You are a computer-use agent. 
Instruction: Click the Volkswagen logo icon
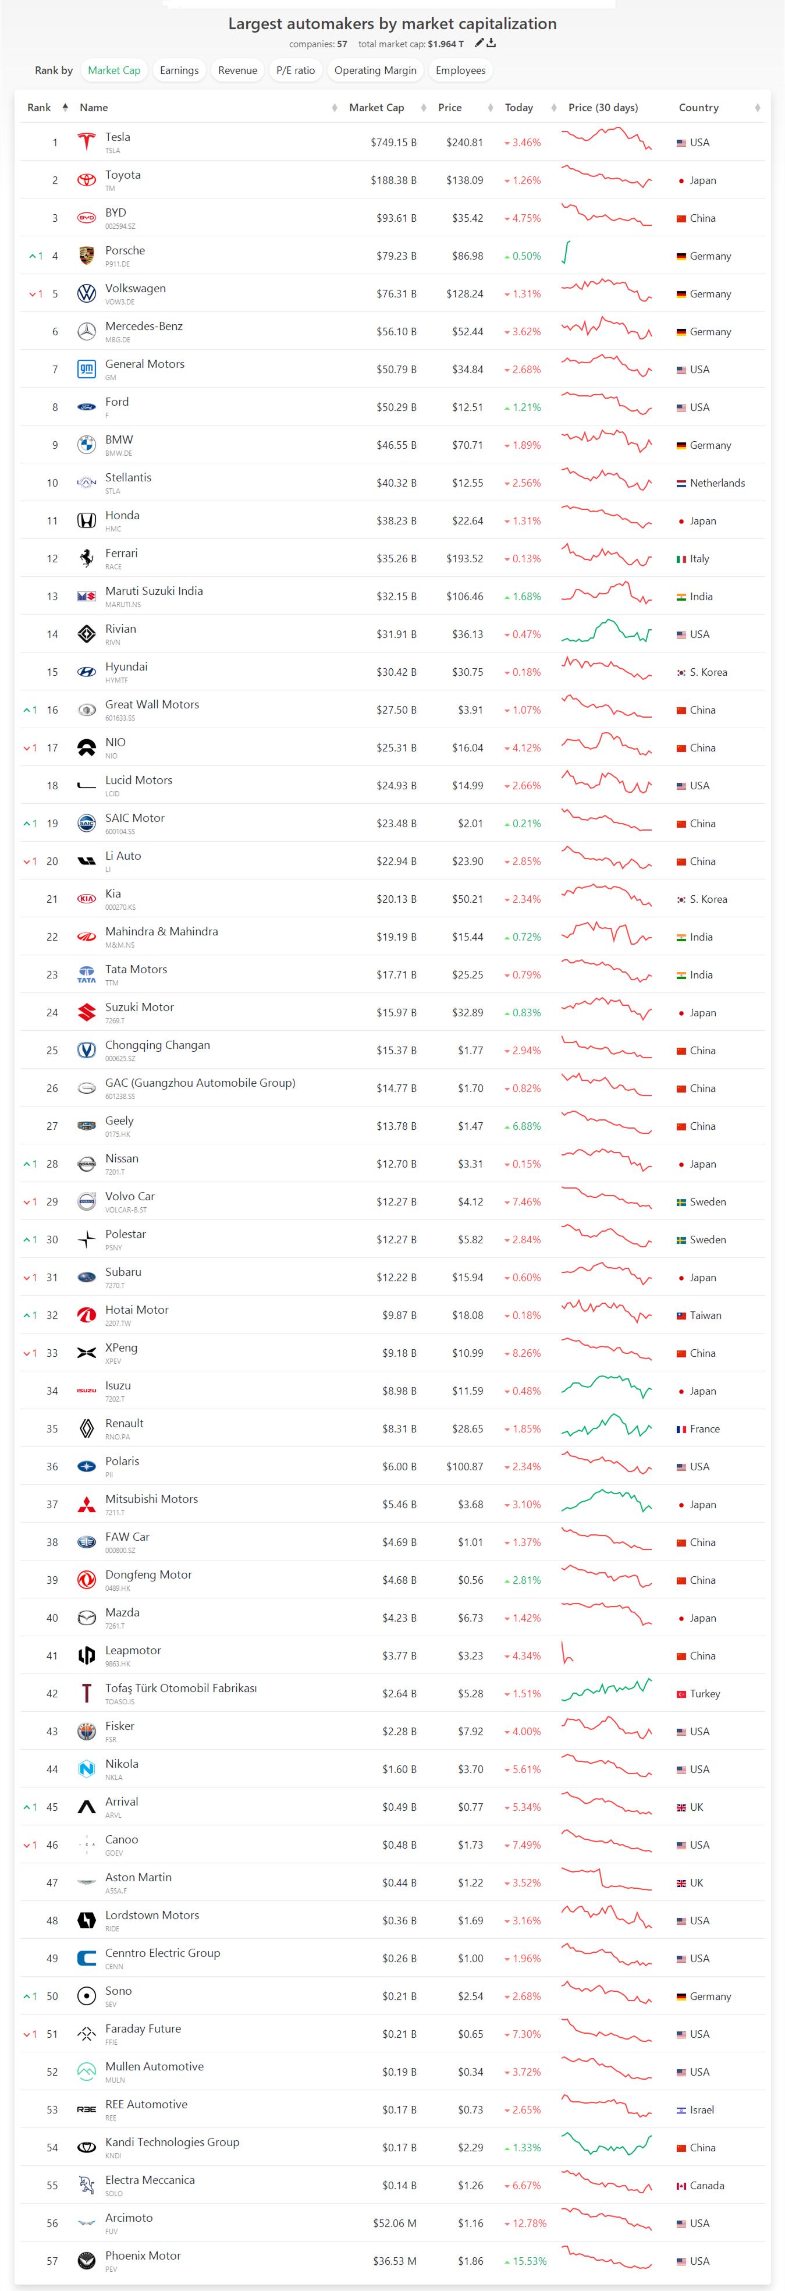coord(86,293)
